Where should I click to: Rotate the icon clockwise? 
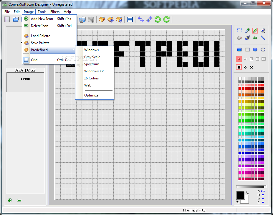(x=166, y=19)
